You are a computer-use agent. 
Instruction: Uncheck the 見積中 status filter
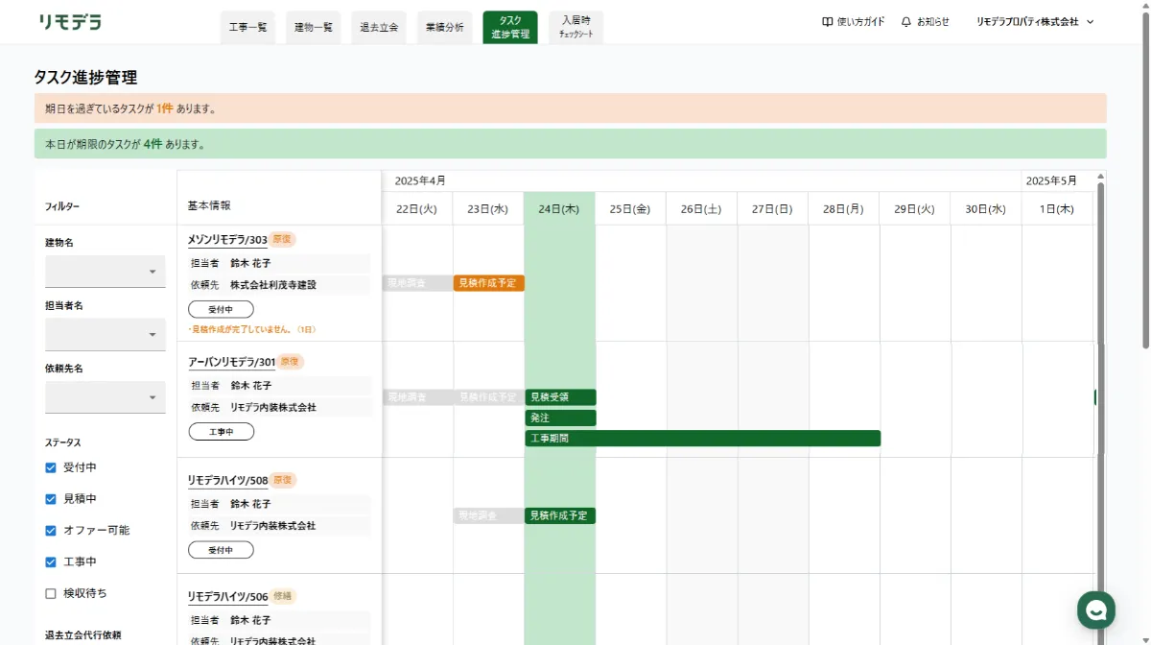51,499
